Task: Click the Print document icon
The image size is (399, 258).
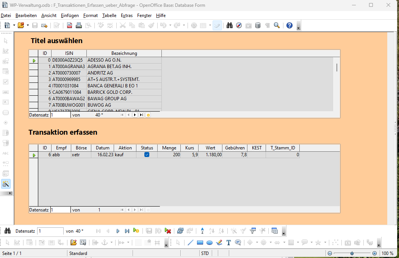Action: tap(79, 25)
